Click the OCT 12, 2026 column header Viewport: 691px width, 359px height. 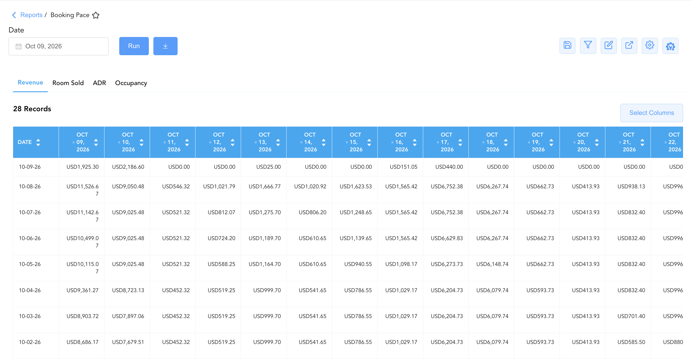pyautogui.click(x=218, y=142)
